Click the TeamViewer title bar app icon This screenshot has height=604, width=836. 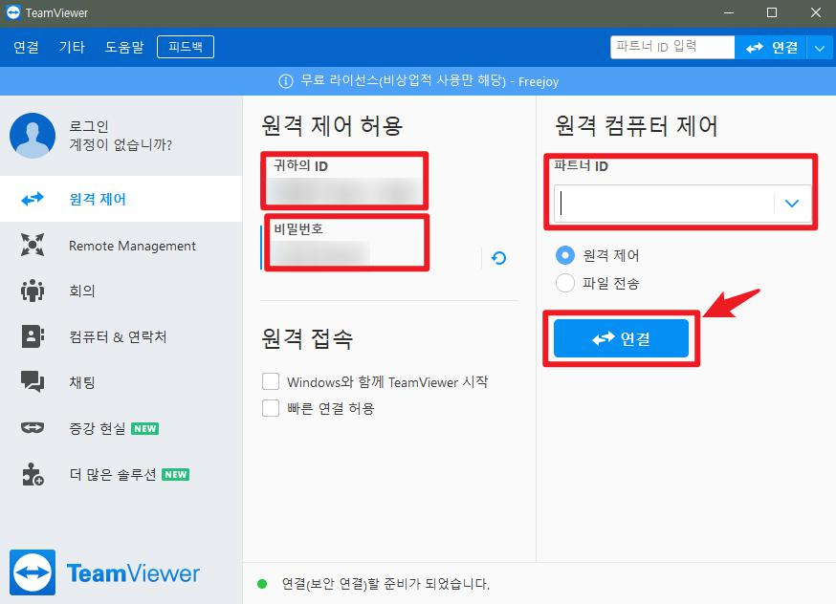(13, 12)
